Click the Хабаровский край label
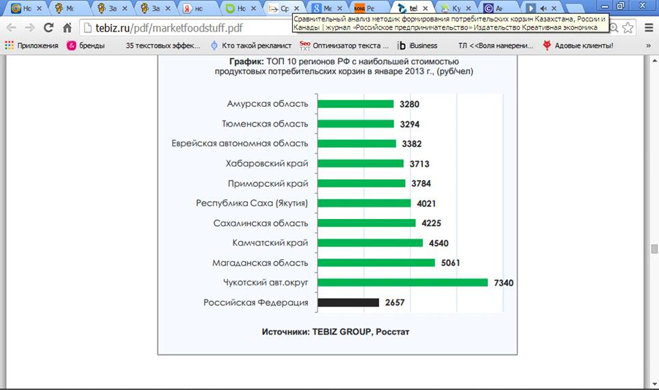This screenshot has width=659, height=390. [x=267, y=163]
